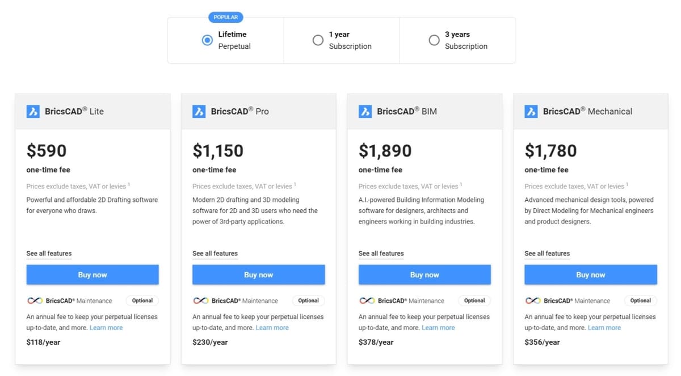
Task: Open See all features for BricsCAD Pro
Action: click(215, 254)
